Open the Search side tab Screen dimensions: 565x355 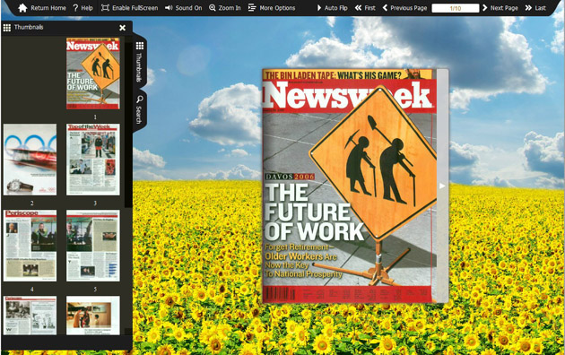(139, 109)
